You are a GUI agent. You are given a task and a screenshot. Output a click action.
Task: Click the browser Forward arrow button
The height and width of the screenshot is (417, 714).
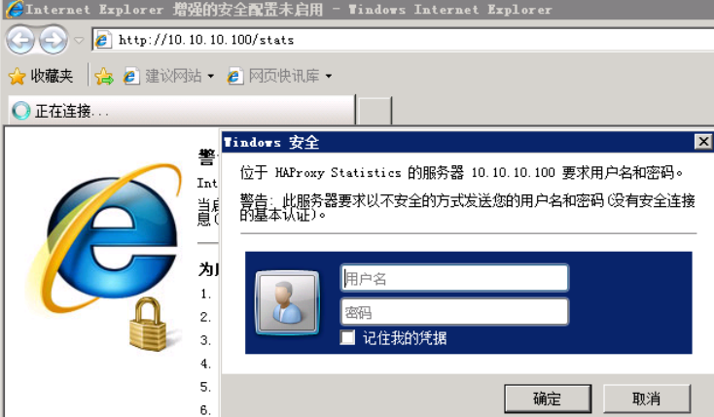pyautogui.click(x=54, y=40)
